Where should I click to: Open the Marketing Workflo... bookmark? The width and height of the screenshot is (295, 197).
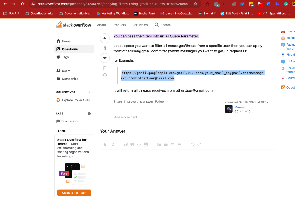pyautogui.click(x=113, y=13)
